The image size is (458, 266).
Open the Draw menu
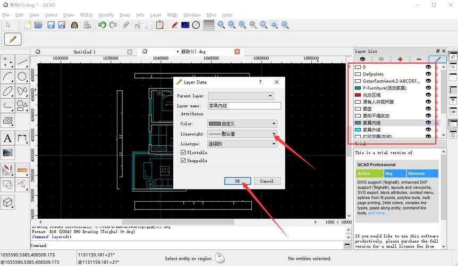[69, 15]
